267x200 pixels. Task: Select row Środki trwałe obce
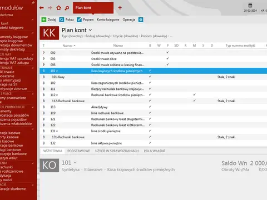coord(154,59)
